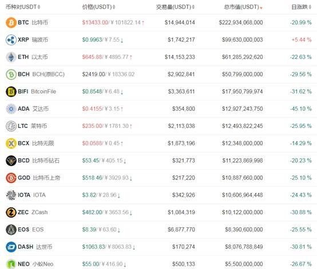Click EOS volume $6,877,770

181,230
